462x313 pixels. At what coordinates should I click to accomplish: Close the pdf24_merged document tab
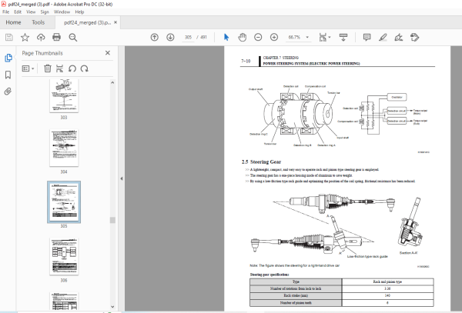pos(115,22)
